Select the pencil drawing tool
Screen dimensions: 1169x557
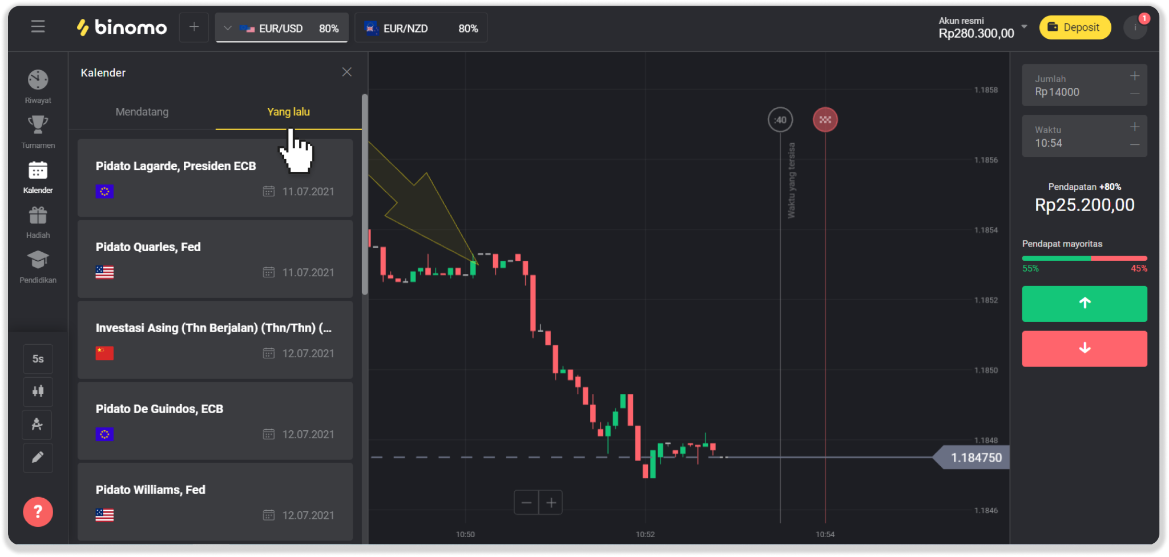click(x=38, y=458)
